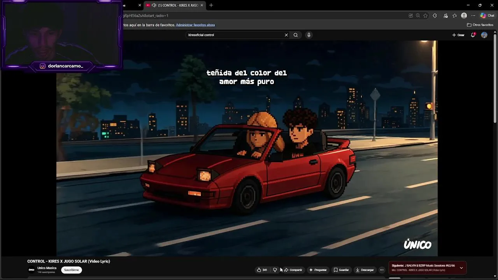Click the address bar URL field

coord(265,16)
